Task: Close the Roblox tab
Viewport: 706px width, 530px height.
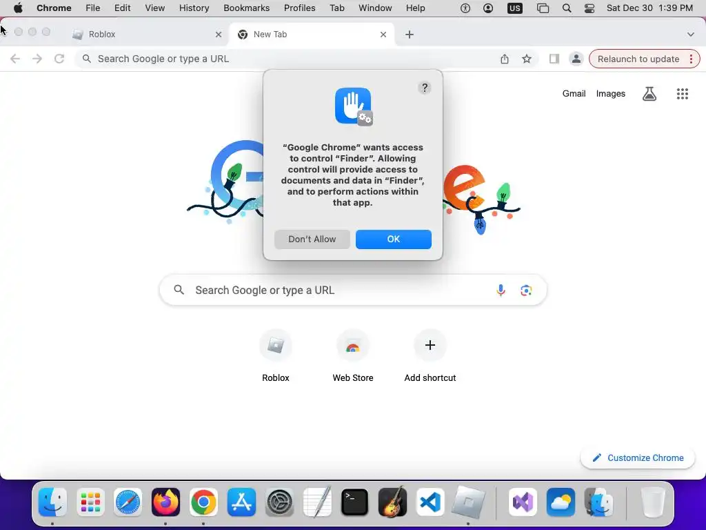Action: coord(219,35)
